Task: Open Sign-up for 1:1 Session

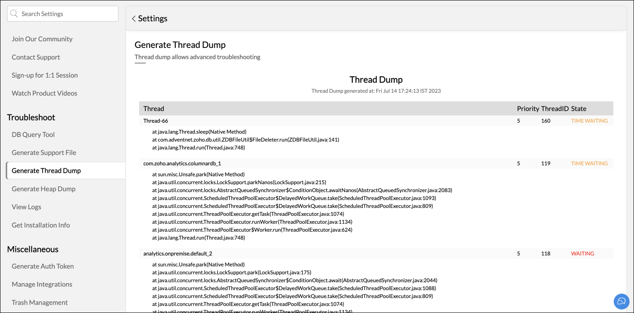Action: click(45, 75)
